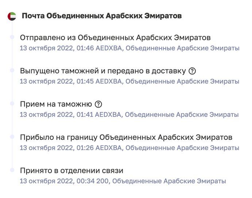Click the question mark next to 'Прием на таможню'
Screen dimensions: 252x198
[98, 105]
